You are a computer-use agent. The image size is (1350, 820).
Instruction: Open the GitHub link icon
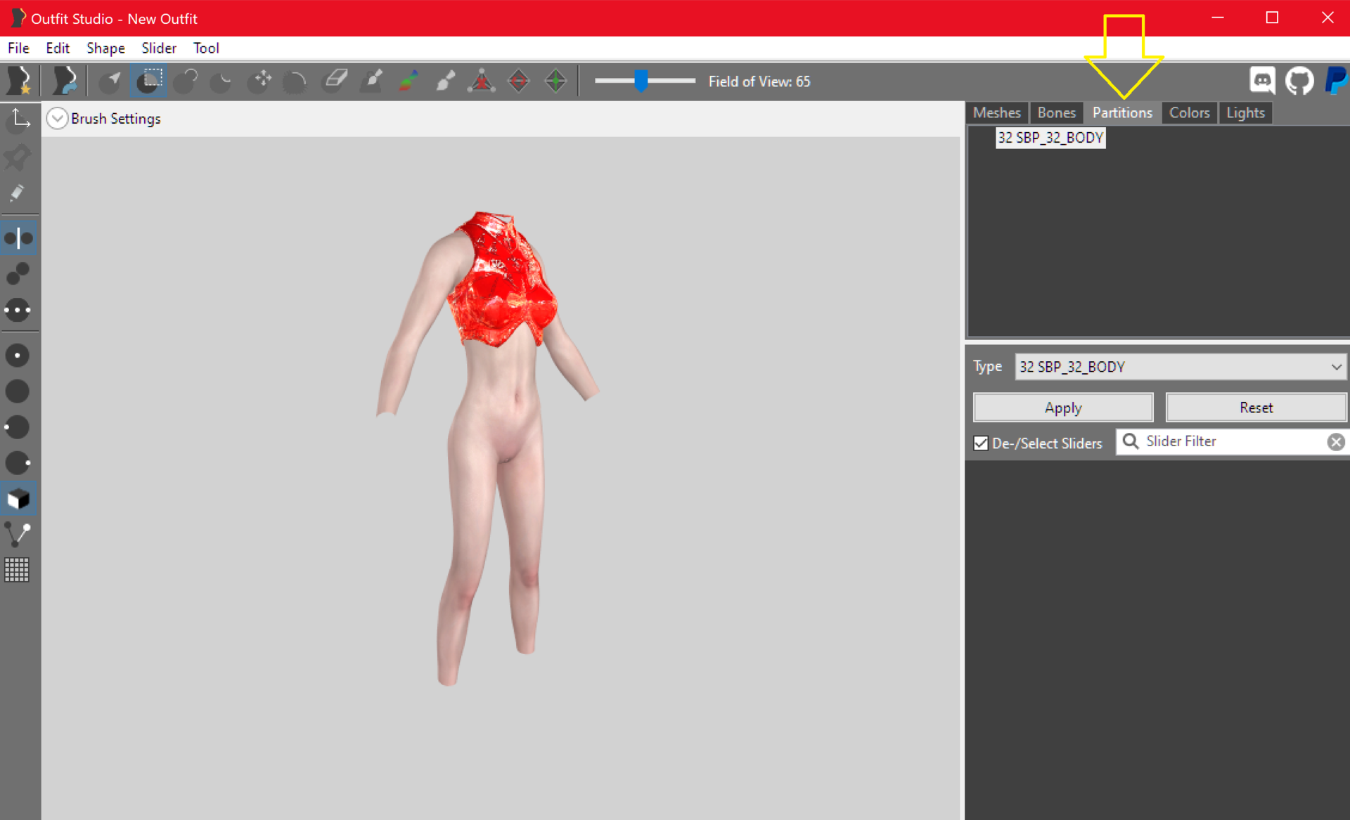pyautogui.click(x=1299, y=81)
